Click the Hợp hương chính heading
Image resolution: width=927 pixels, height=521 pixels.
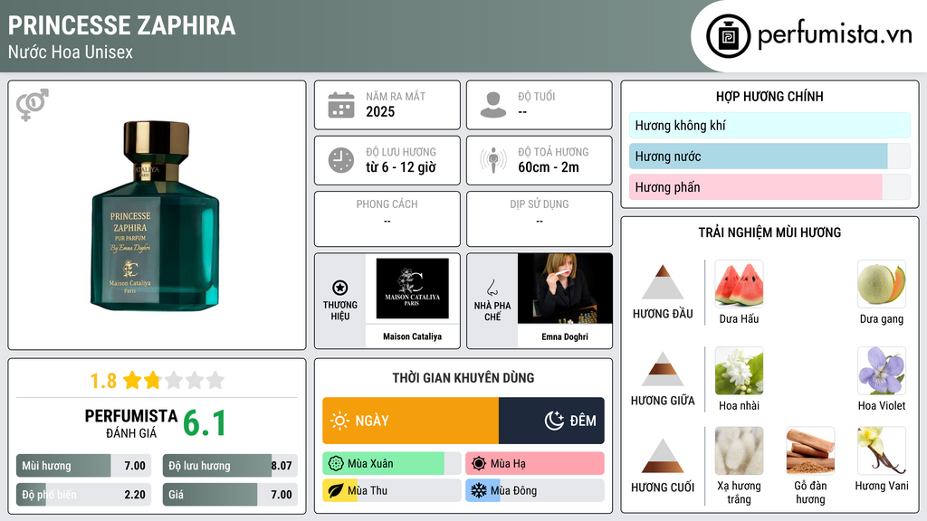(769, 96)
